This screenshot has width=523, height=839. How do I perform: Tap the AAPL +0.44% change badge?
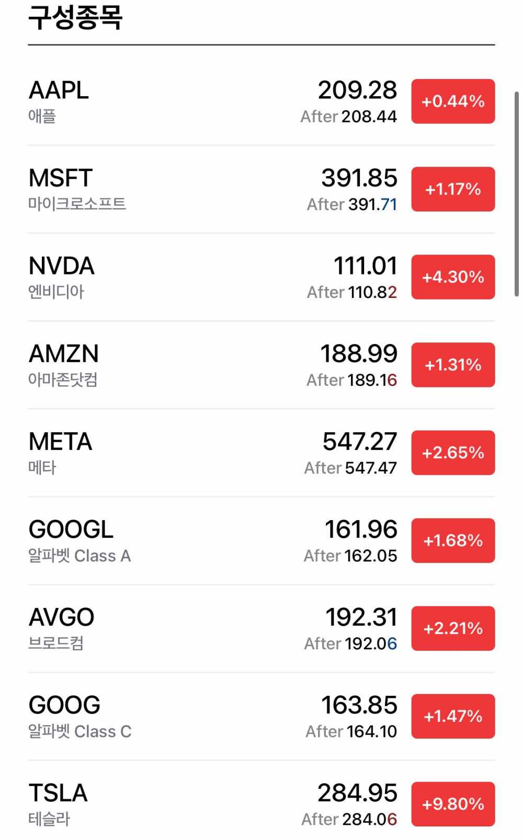tap(453, 101)
